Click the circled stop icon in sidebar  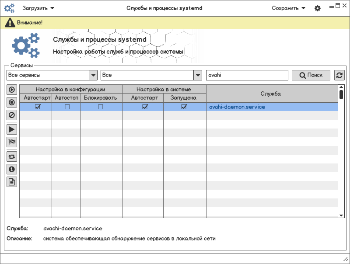tap(12, 103)
